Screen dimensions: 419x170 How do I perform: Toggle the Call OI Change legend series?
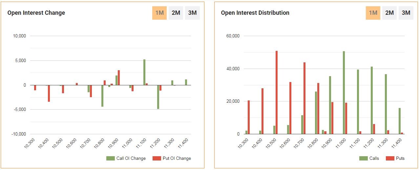pos(126,159)
